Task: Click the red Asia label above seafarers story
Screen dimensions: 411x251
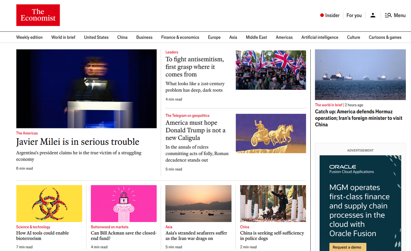Action: (x=169, y=227)
